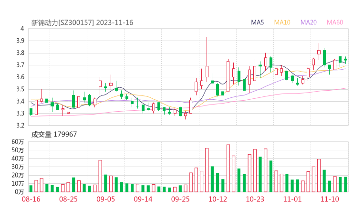Click the 09-25 date axis label
Viewport: 353px width, 210px height.
pyautogui.click(x=180, y=199)
